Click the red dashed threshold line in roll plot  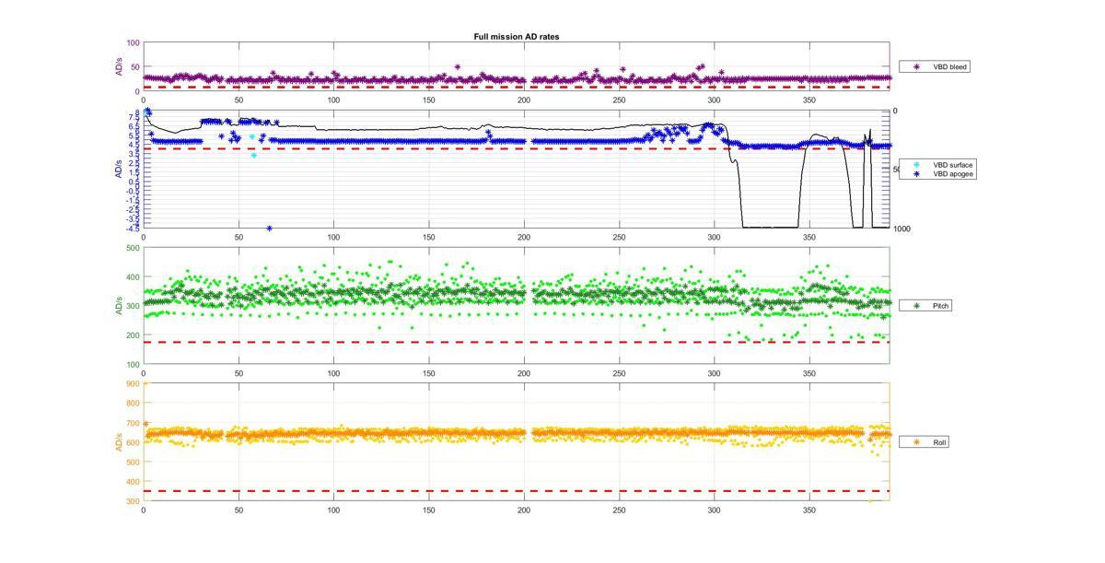point(516,491)
